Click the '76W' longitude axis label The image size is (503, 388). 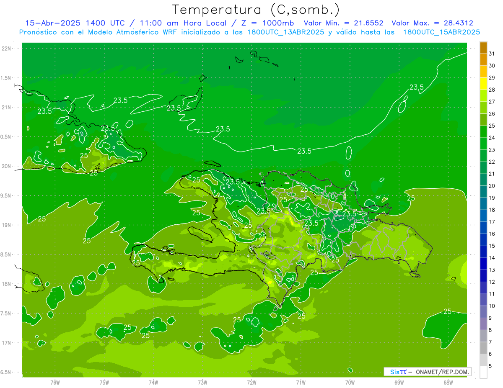point(55,382)
